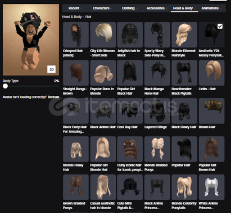231x213 pixels.
Task: Choose the Brown Hair thumbnail
Action: [212, 111]
